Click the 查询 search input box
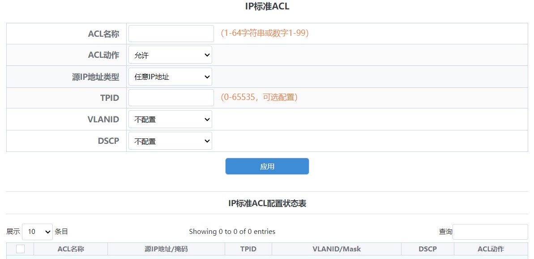 [x=490, y=232]
